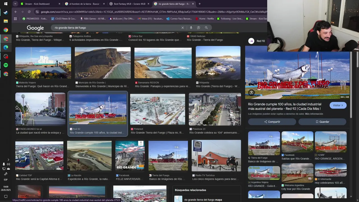Open Home - Netflix bookmark

click(204, 19)
